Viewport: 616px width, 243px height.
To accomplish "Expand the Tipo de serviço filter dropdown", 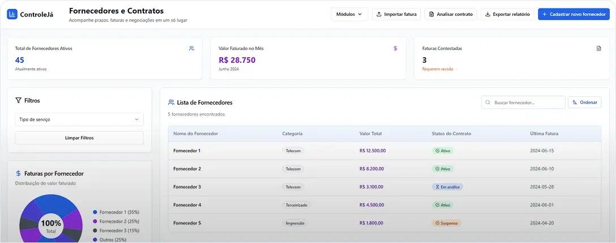I will pyautogui.click(x=79, y=120).
